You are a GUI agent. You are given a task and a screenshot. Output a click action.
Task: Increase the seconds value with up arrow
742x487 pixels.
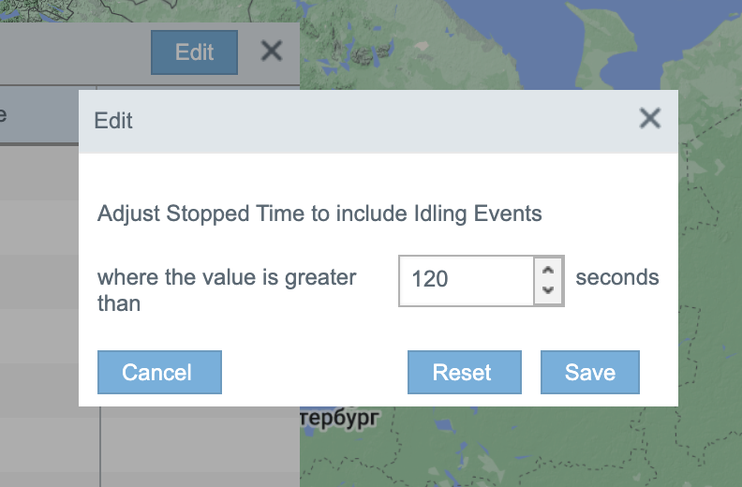549,270
